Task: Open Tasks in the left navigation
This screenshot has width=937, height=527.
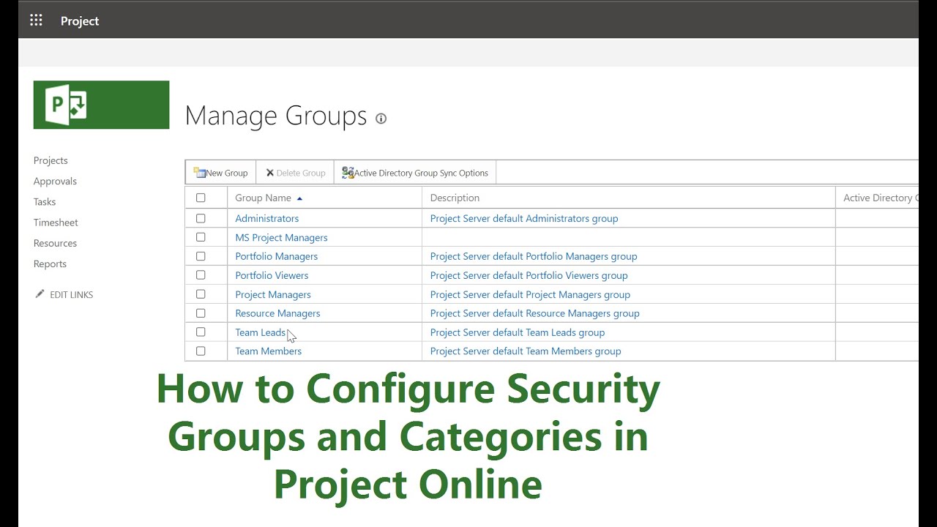Action: tap(45, 201)
